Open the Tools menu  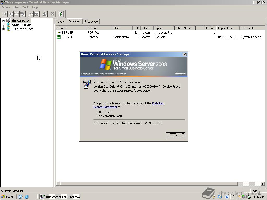[26, 7]
